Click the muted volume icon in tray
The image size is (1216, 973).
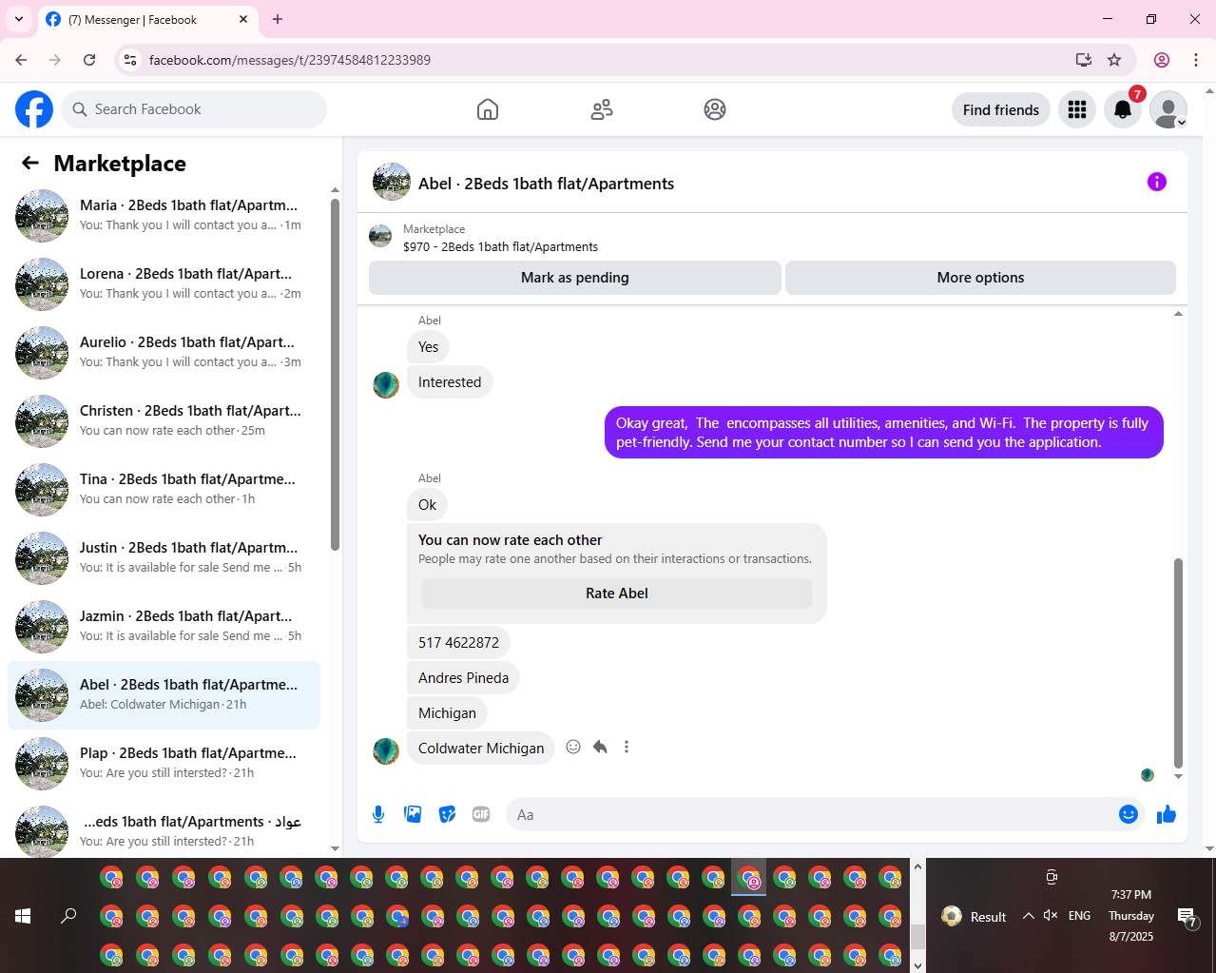(x=1051, y=916)
